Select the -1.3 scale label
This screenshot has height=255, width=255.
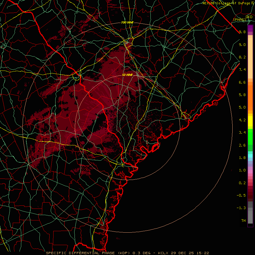click(241, 208)
